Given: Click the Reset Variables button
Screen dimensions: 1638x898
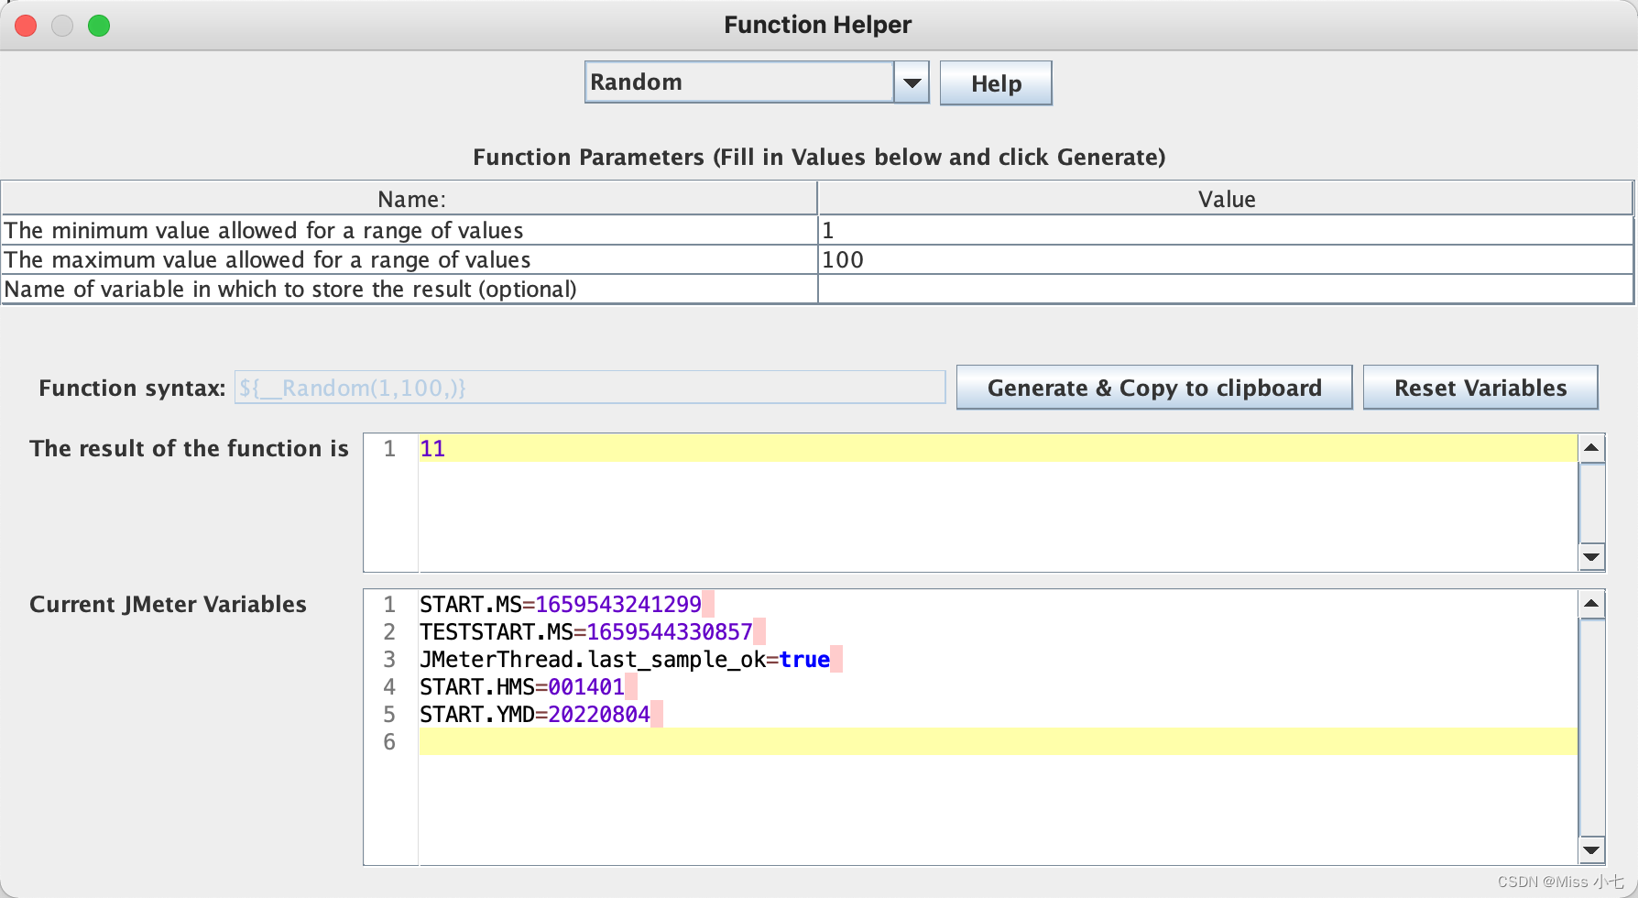Looking at the screenshot, I should 1480,388.
